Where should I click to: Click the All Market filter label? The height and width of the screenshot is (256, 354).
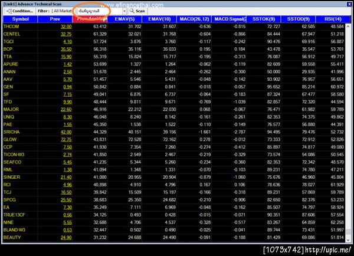(63, 11)
